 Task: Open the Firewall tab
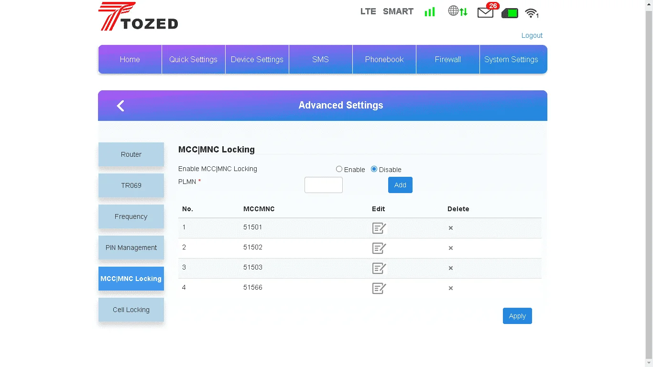448,59
